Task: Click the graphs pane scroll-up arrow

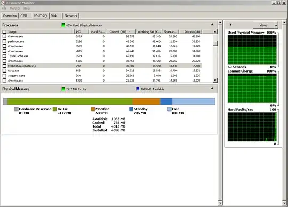Action: pos(284,22)
